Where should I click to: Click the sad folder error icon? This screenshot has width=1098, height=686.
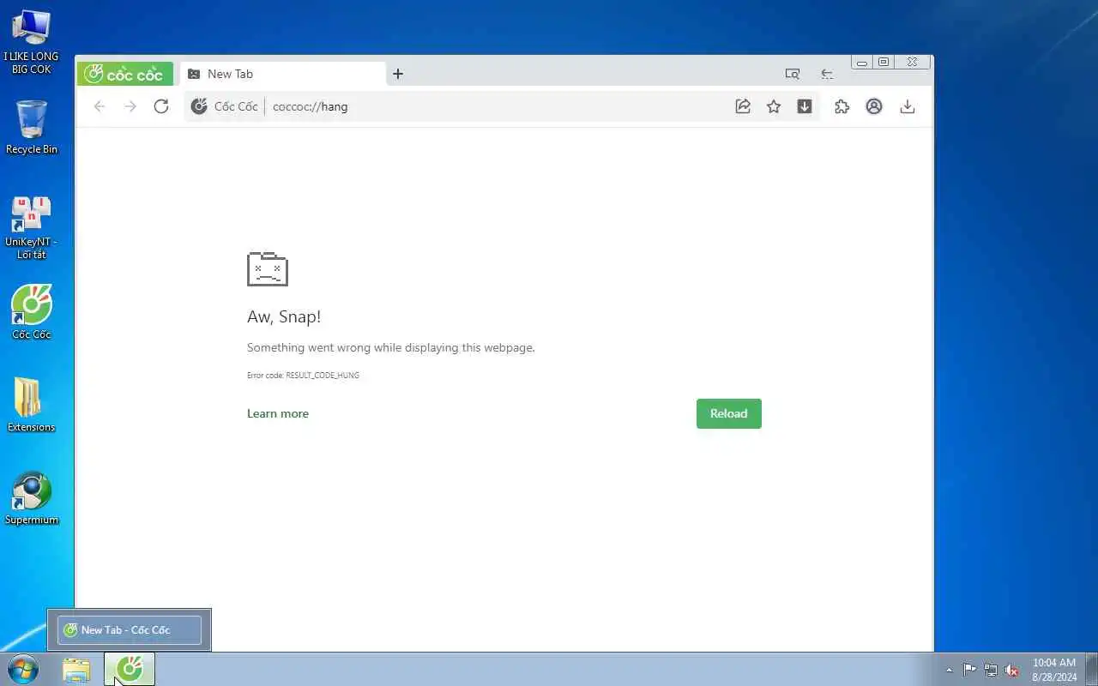click(x=268, y=268)
